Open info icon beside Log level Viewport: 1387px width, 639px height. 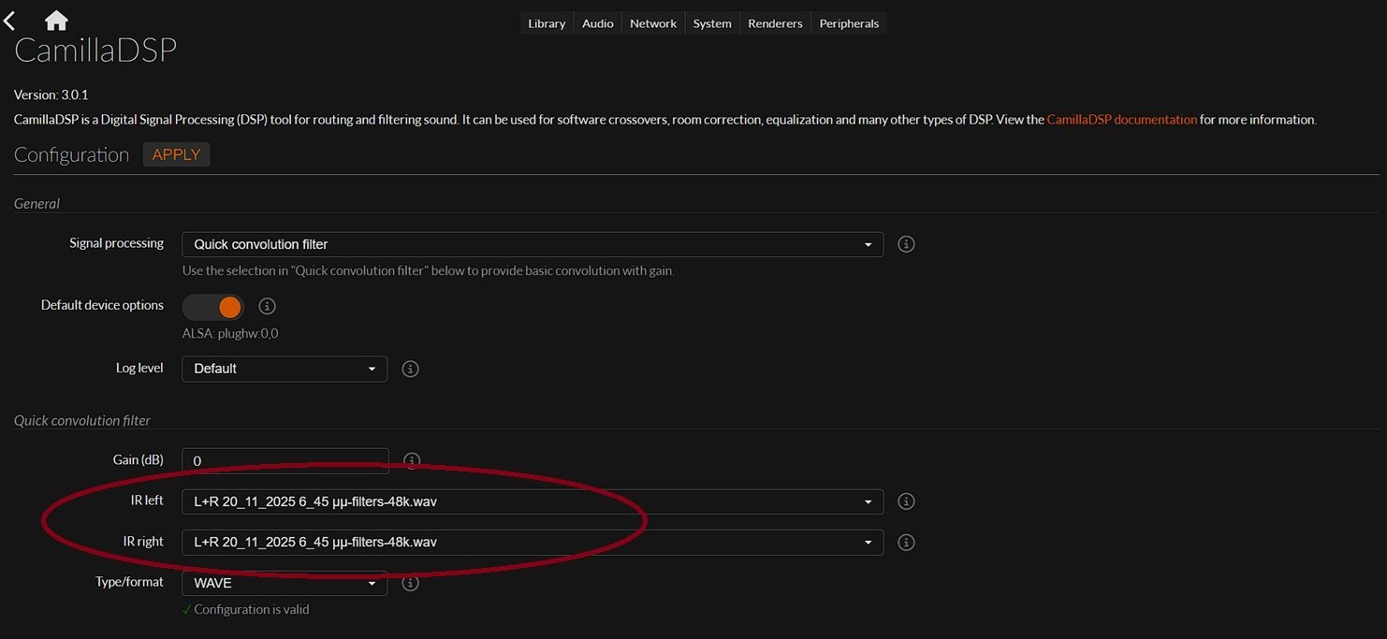409,369
